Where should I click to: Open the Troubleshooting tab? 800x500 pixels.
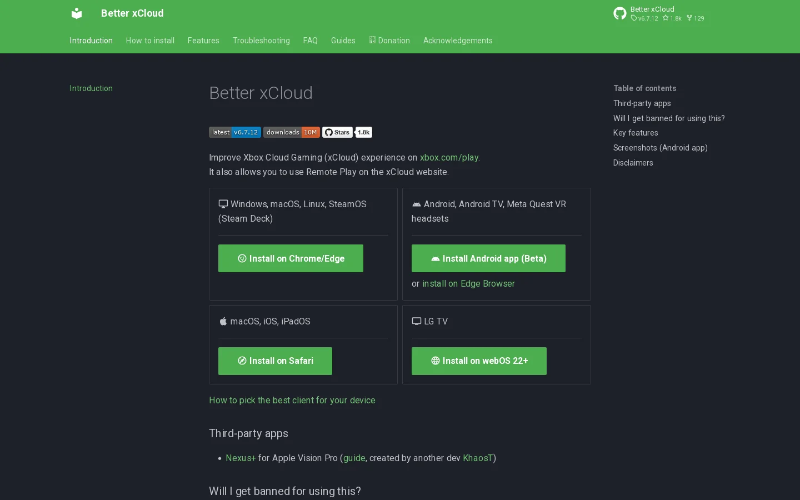click(261, 41)
